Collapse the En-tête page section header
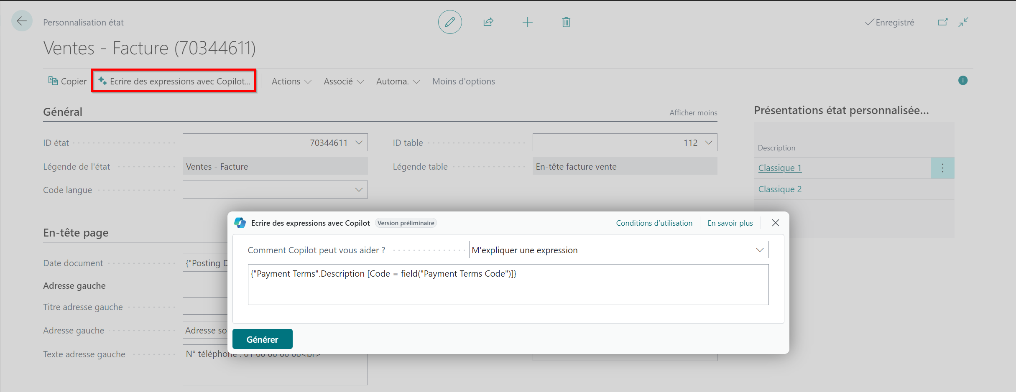This screenshot has width=1016, height=392. pyautogui.click(x=76, y=233)
